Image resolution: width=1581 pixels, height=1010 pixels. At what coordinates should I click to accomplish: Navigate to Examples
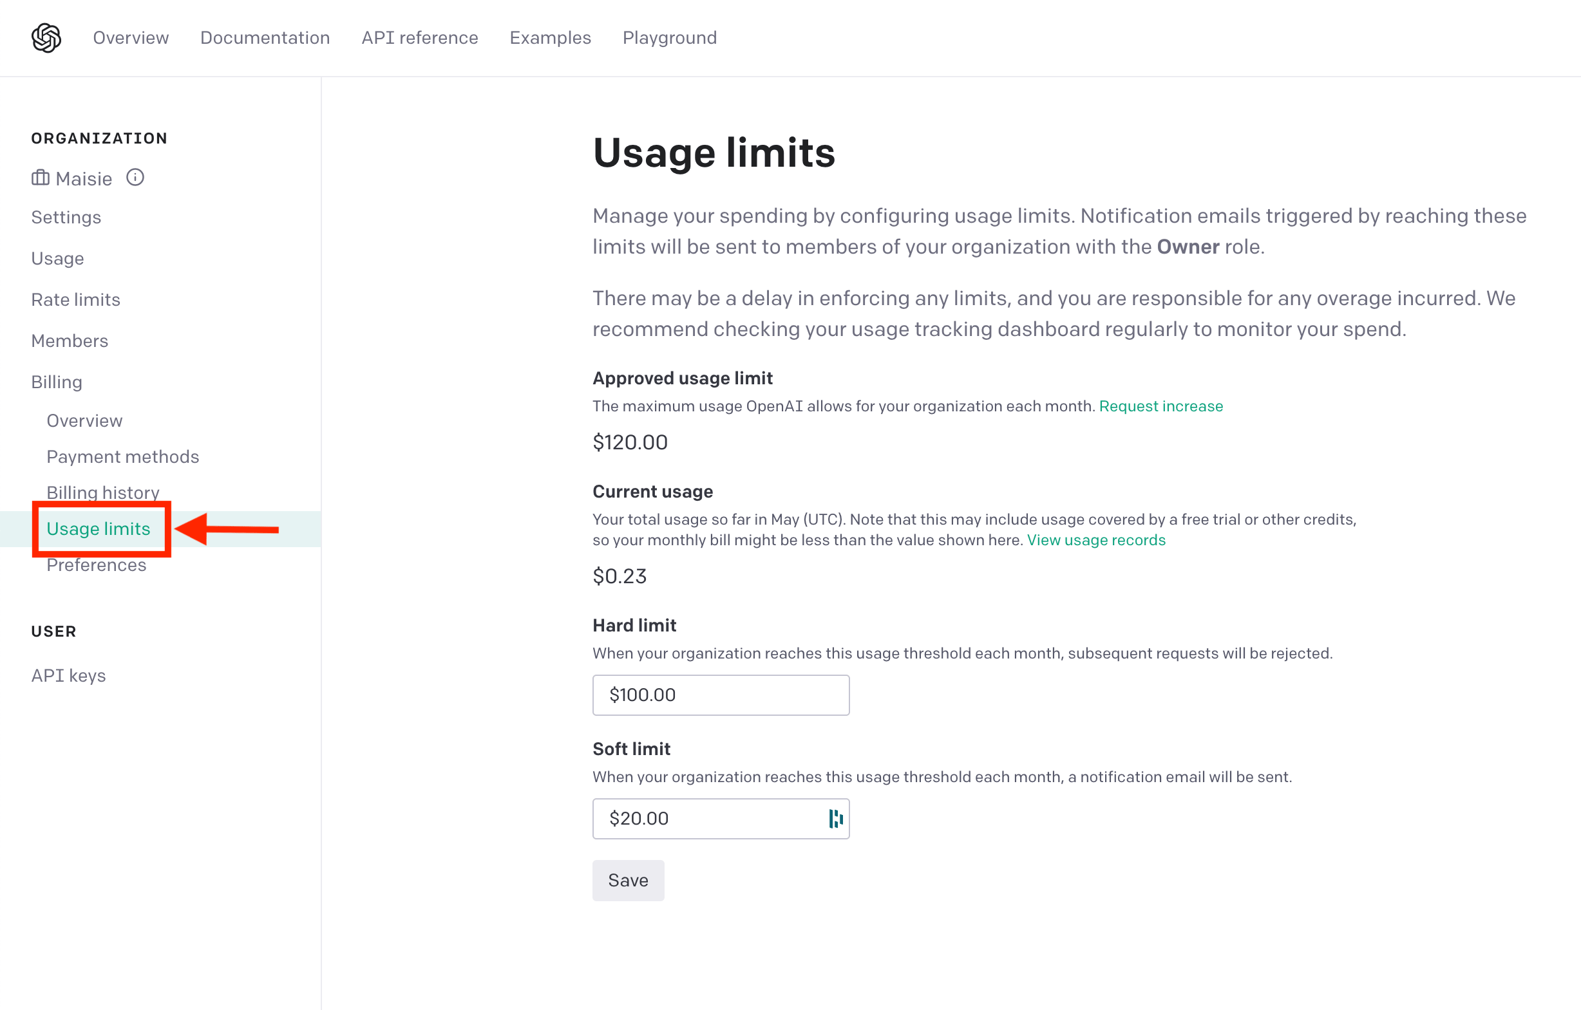(550, 37)
